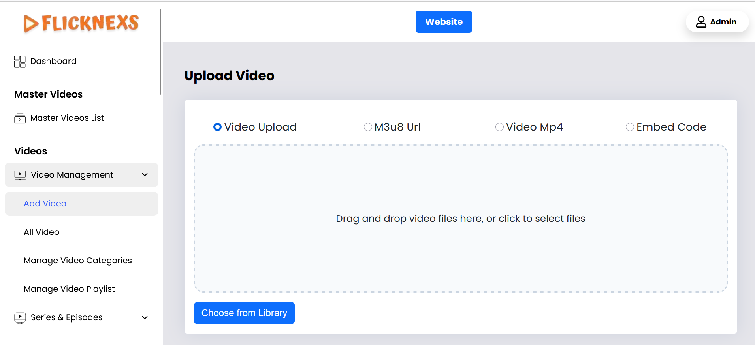Go to All Video page
The image size is (755, 345).
tap(41, 232)
